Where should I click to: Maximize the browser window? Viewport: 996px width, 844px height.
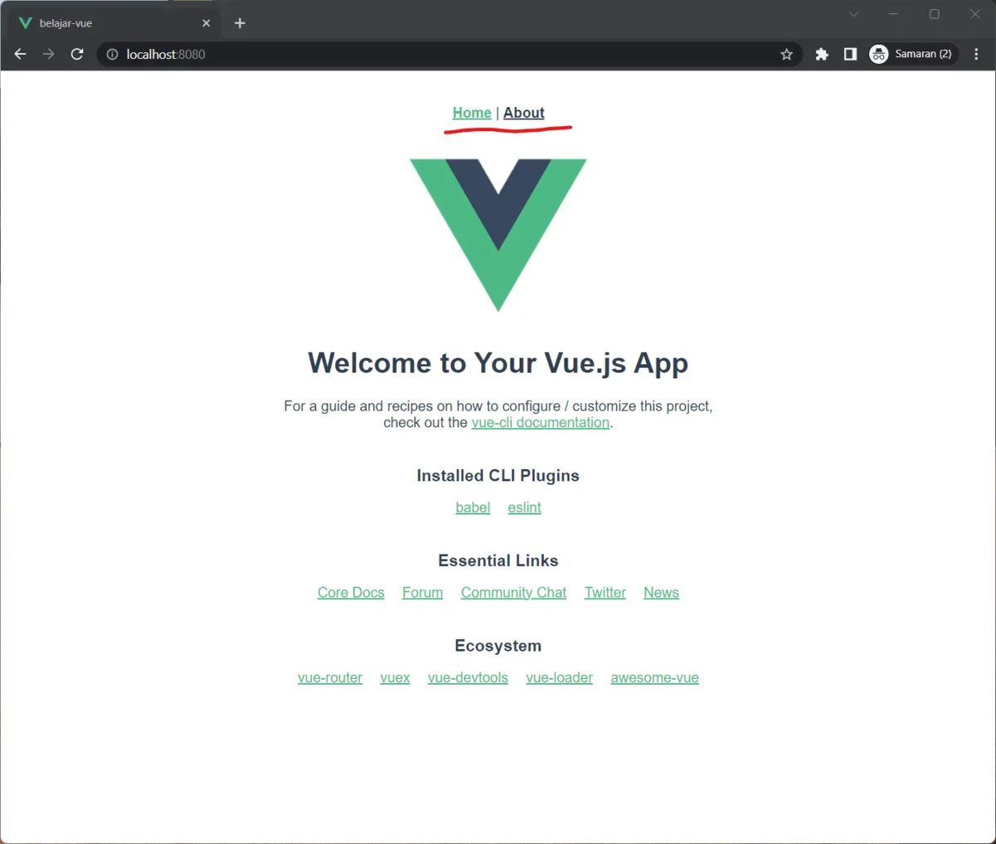coord(935,14)
